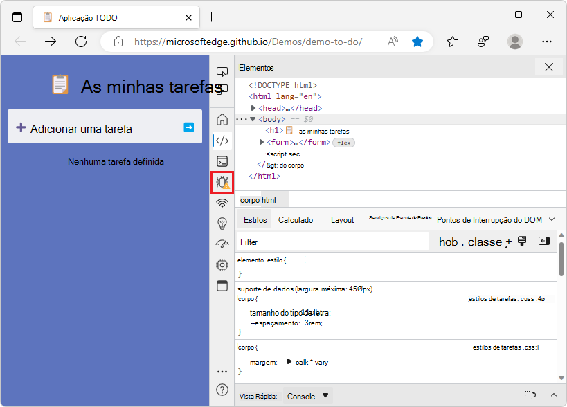
Task: Open the Network tool (wifi icon)
Action: 222,203
